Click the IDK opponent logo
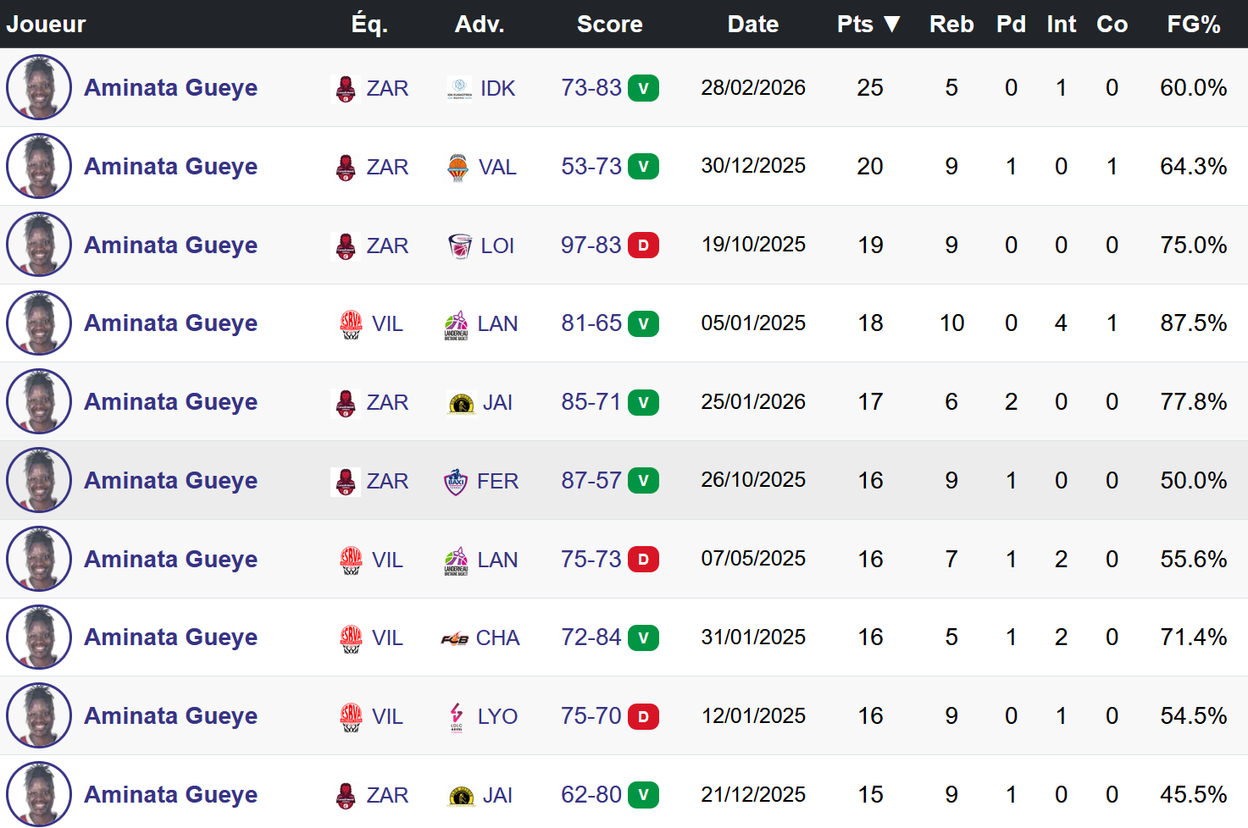The width and height of the screenshot is (1248, 828). [x=459, y=89]
